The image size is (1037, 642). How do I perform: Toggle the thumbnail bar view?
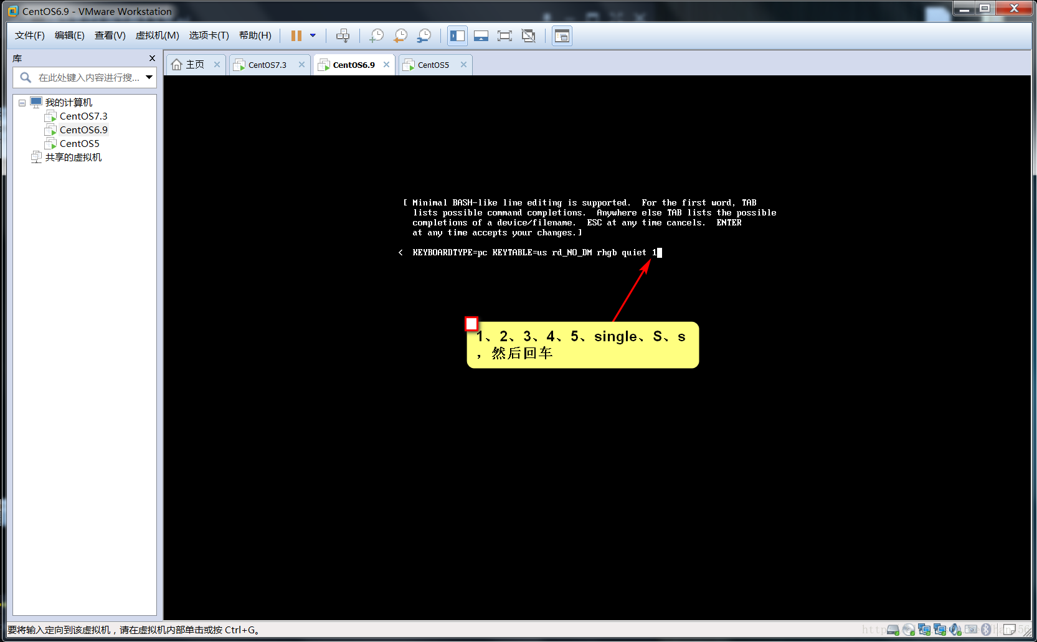click(x=481, y=36)
